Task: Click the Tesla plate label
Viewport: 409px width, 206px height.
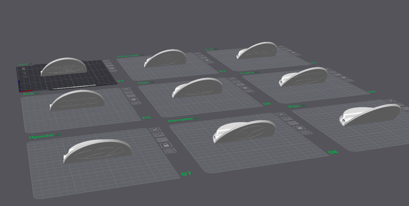Action: [x=143, y=83]
